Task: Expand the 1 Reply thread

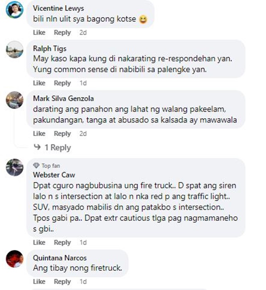Action: 58,147
